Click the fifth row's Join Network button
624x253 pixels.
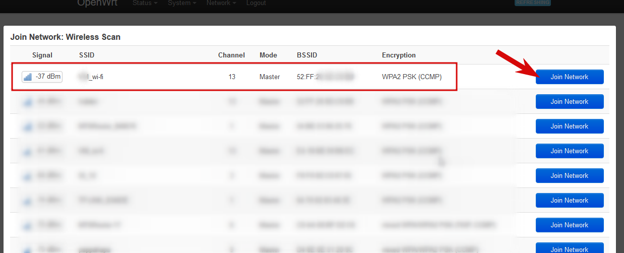[x=569, y=176]
